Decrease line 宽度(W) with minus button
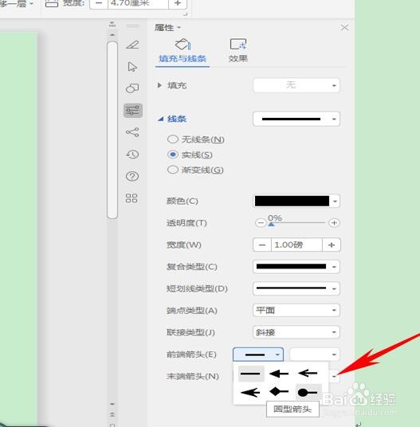 [x=262, y=245]
